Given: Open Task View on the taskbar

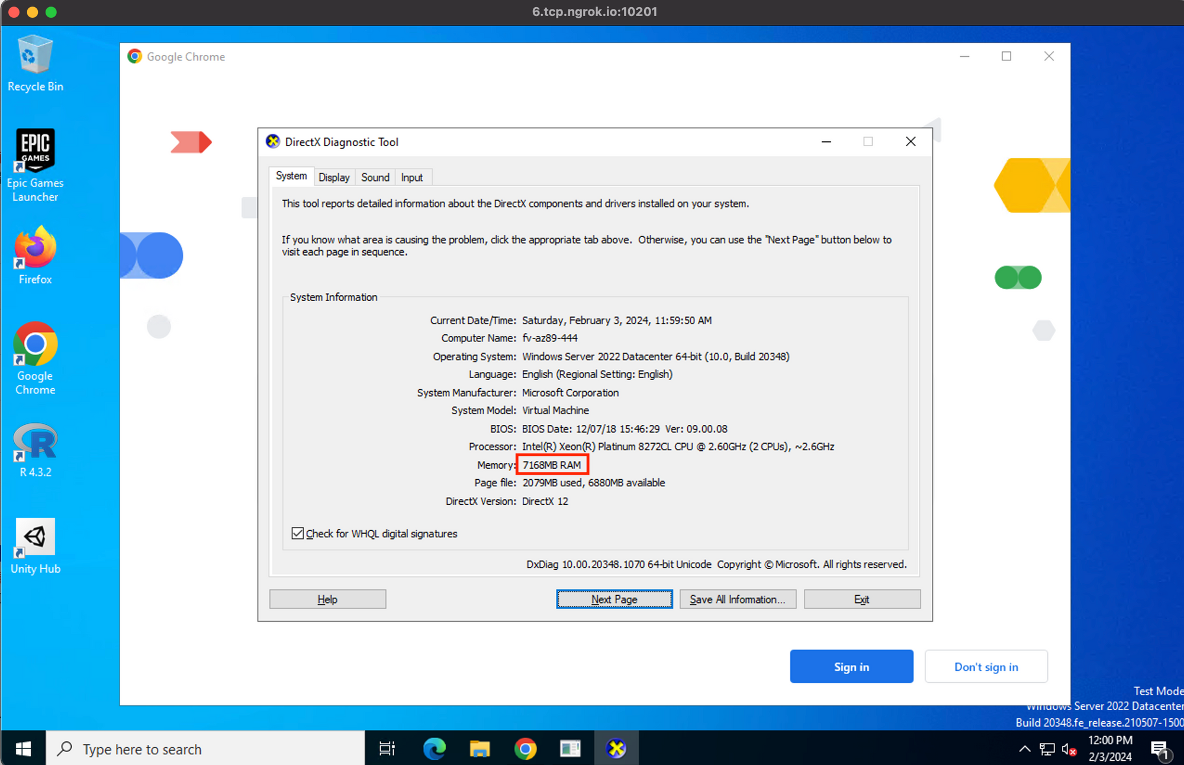Looking at the screenshot, I should (x=387, y=749).
